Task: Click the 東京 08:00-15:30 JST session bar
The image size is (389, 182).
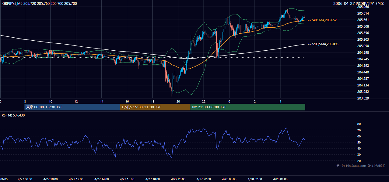Action: (x=72, y=107)
